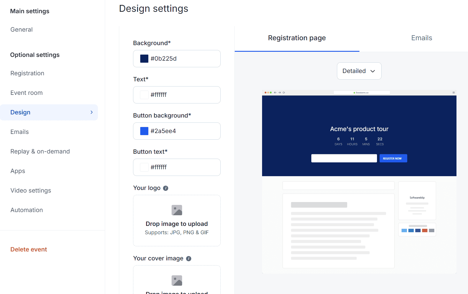Select the Design sidebar item
Viewport: 468px width, 294px height.
(x=49, y=112)
